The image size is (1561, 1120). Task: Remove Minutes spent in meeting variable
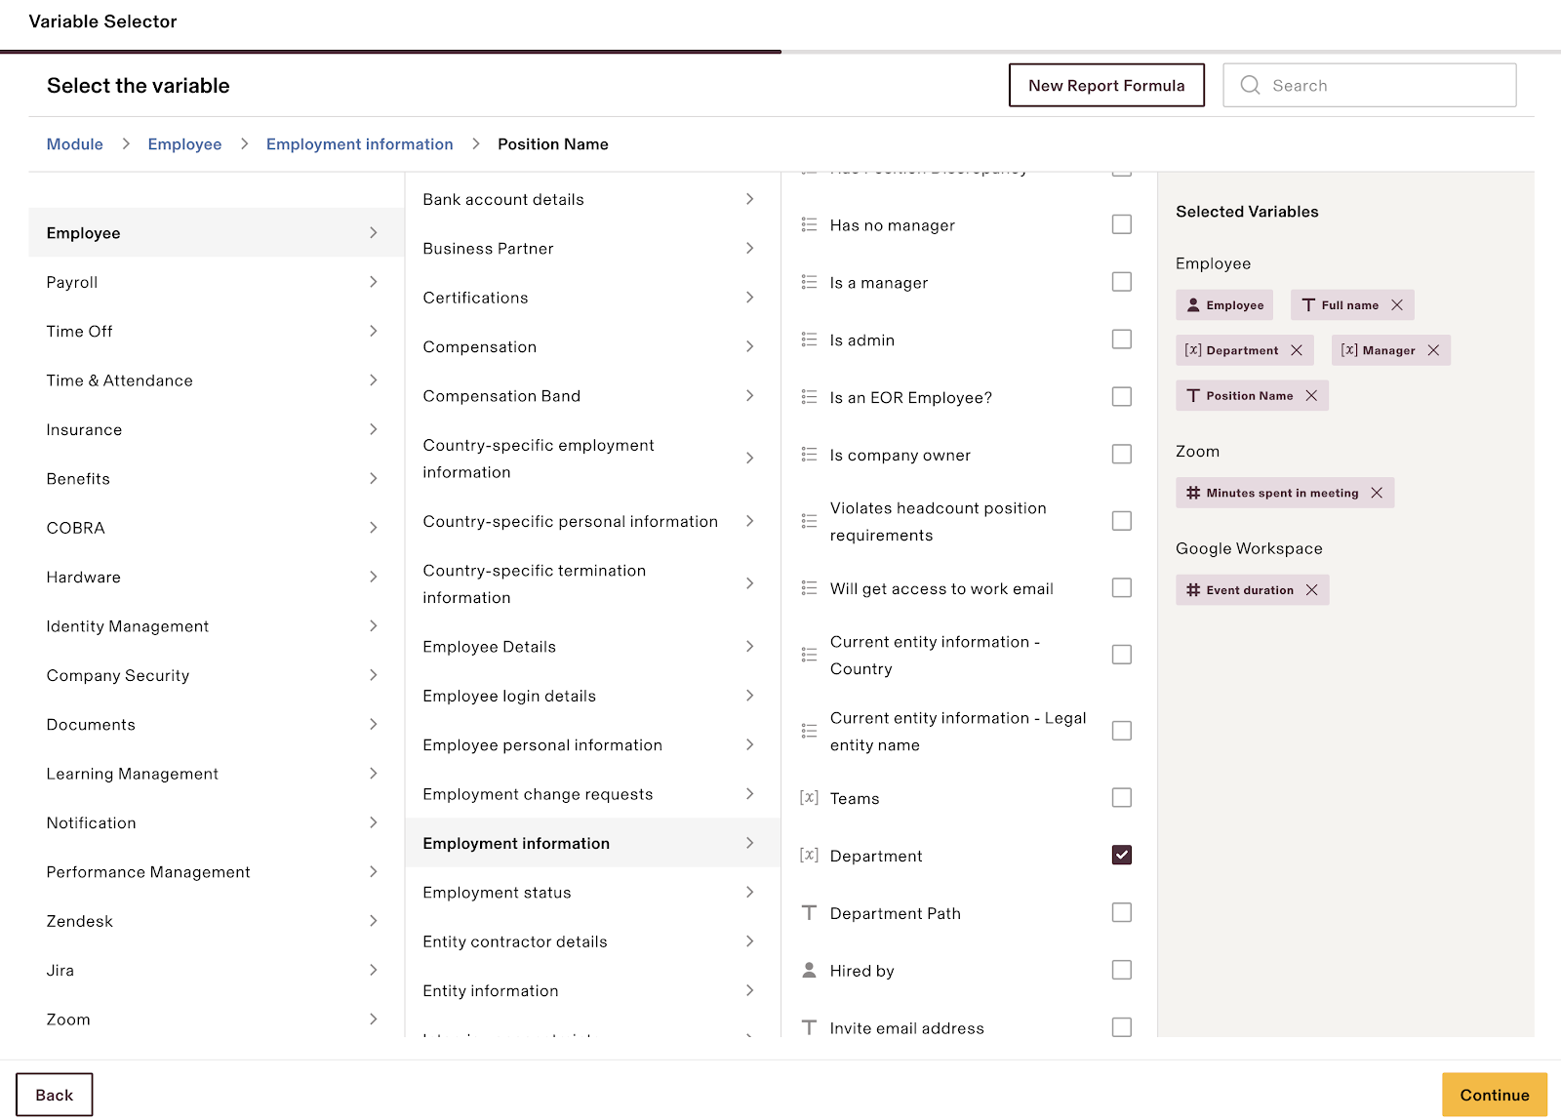[1377, 493]
